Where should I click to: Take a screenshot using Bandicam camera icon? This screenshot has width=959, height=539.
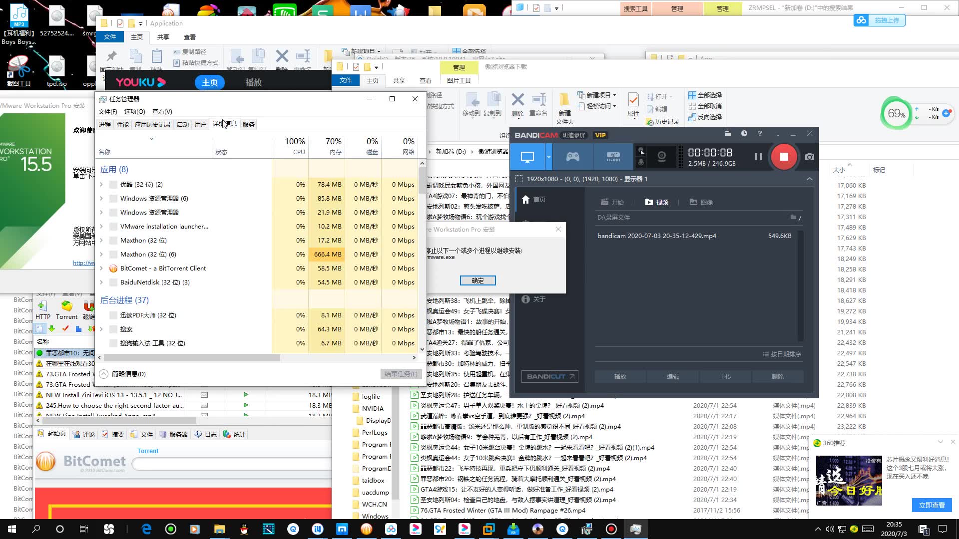tap(809, 157)
